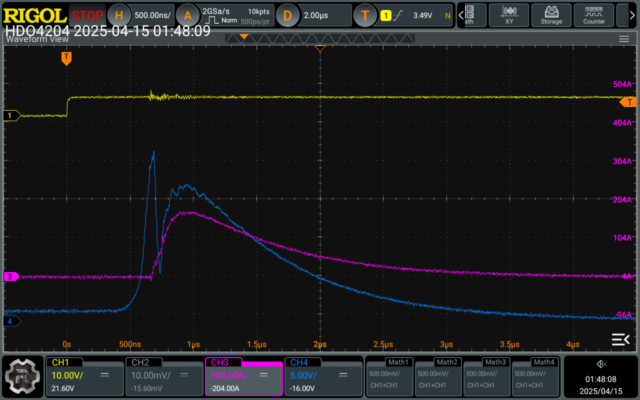Click the trigger mode N indicator
This screenshot has height=400, width=640.
click(x=447, y=16)
